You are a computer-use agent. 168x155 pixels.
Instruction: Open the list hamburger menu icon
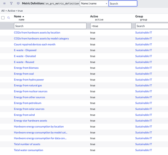[x=4, y=4]
